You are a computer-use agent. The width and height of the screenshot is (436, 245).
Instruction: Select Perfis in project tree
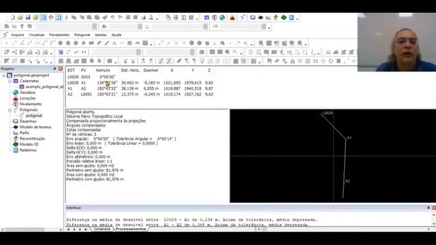point(25,133)
